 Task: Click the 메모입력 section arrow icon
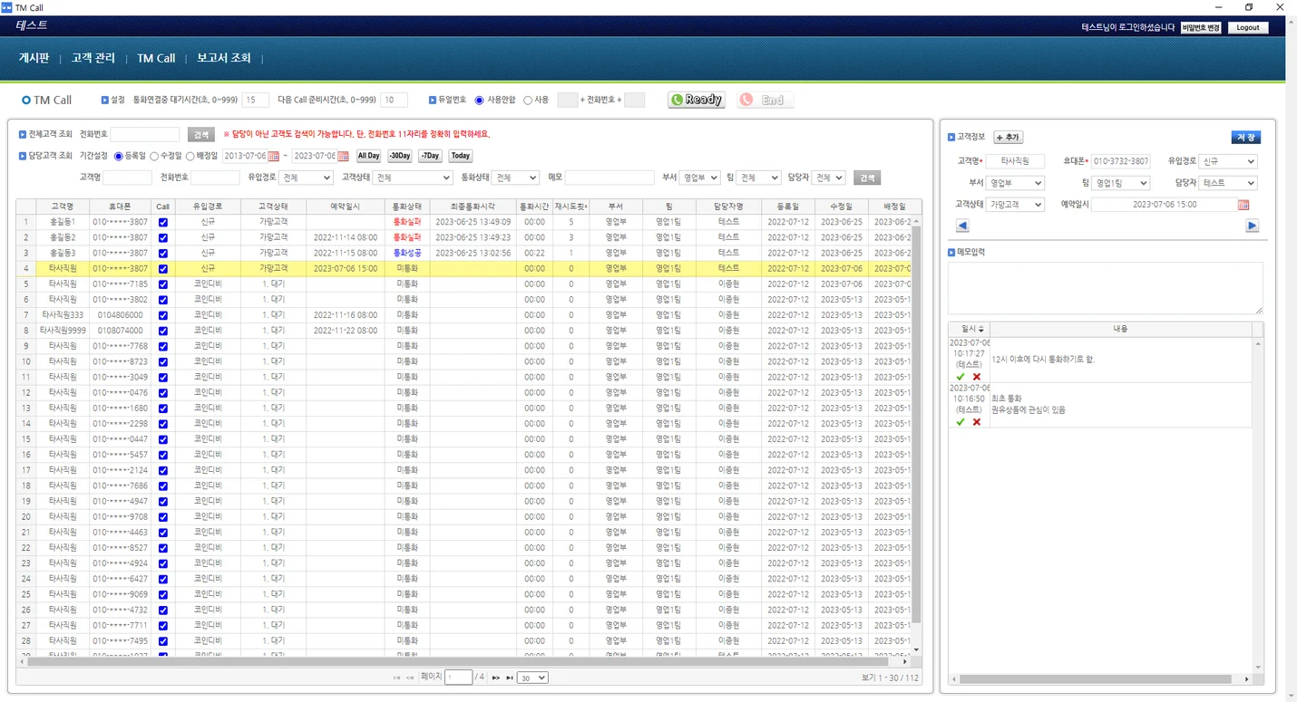pos(951,253)
